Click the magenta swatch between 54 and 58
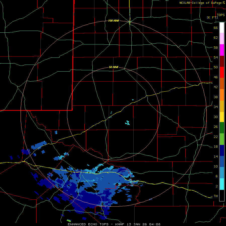Screen dimensions: 226x226 (222, 50)
